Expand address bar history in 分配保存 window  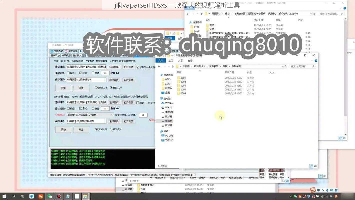tap(282, 66)
